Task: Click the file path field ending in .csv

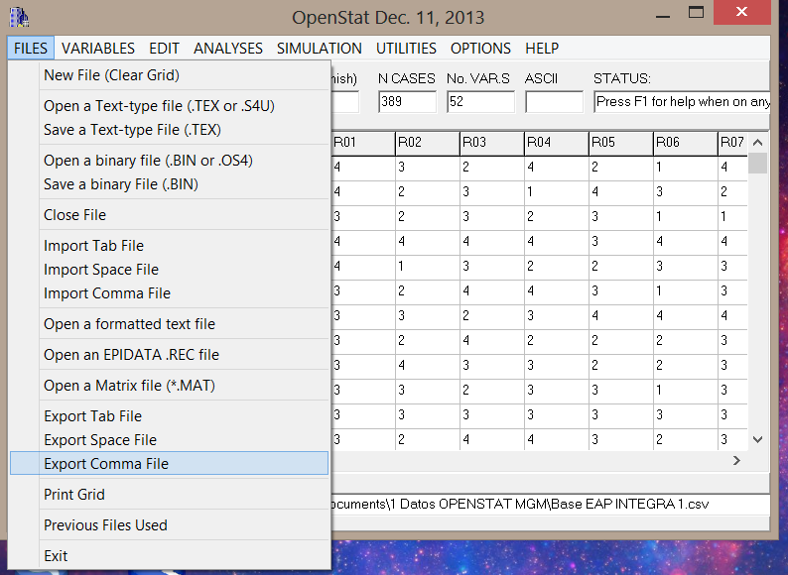Action: [x=550, y=505]
